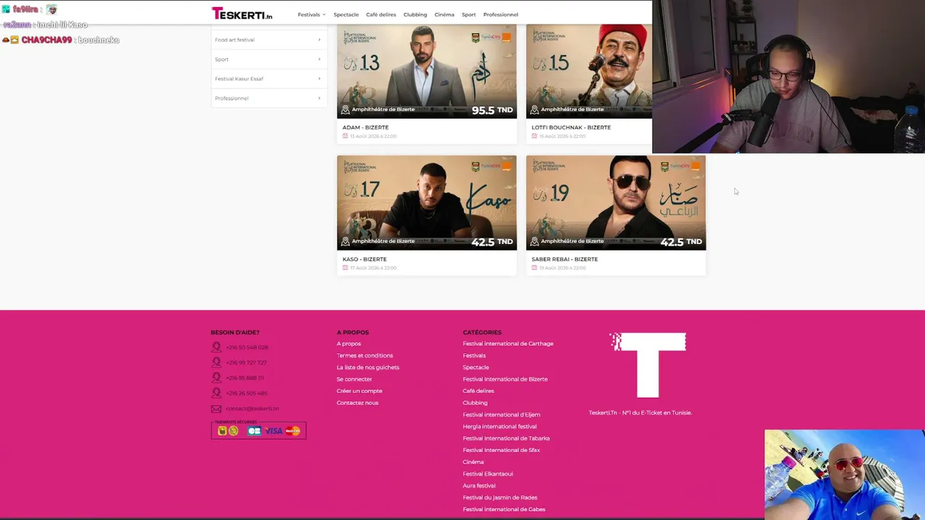The width and height of the screenshot is (925, 520).
Task: Open Festival Elkantaoui footer link
Action: pyautogui.click(x=488, y=474)
